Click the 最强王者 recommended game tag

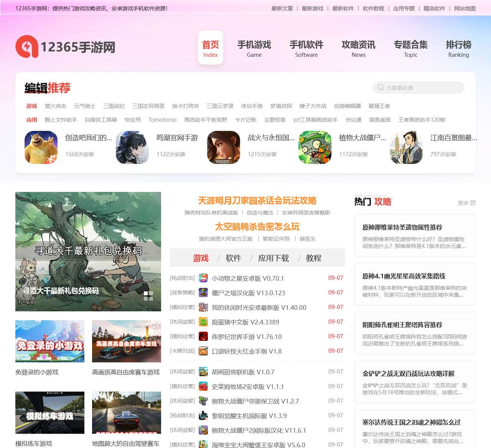(379, 106)
